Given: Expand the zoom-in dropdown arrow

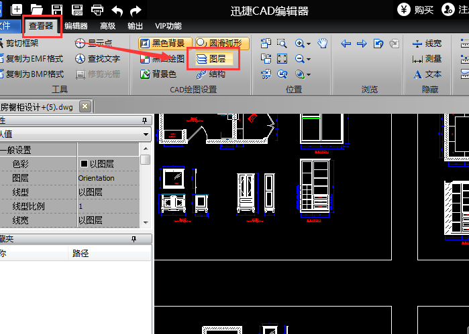Looking at the screenshot, I should click(x=309, y=44).
